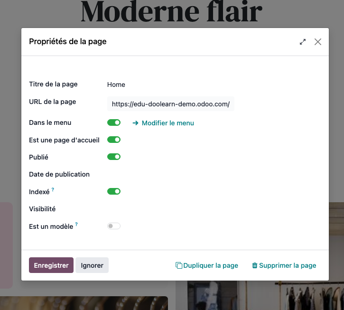Toggle the Dans le menu switch
Viewport: 344px width, 310px height.
click(x=114, y=122)
